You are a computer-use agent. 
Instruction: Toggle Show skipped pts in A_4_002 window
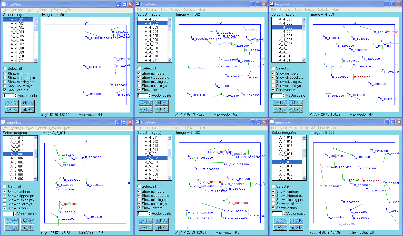point(139,77)
